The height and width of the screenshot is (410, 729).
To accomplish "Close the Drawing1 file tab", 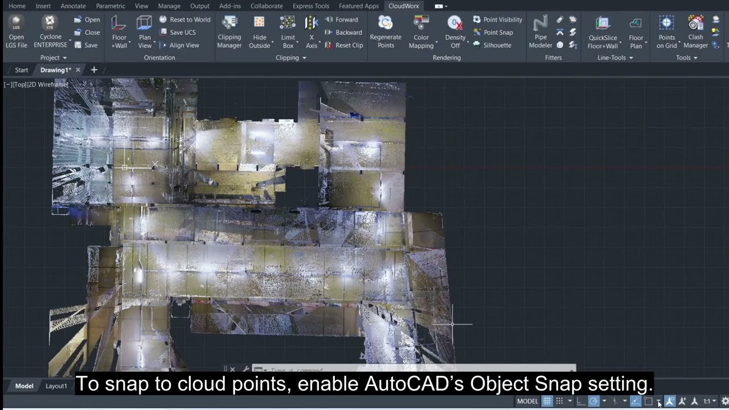I will (x=78, y=70).
